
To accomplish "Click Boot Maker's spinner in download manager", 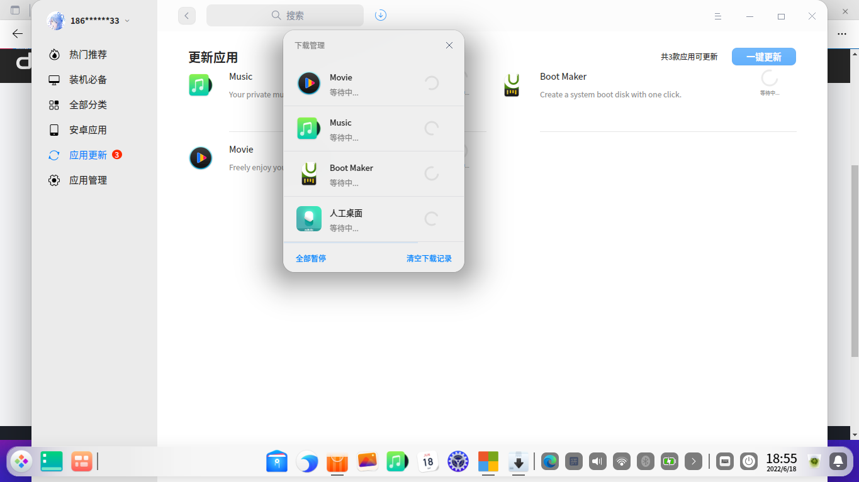I will pyautogui.click(x=432, y=173).
